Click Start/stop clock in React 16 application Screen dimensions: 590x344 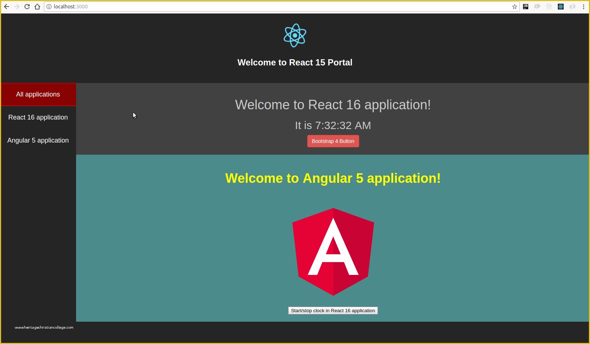coord(333,311)
